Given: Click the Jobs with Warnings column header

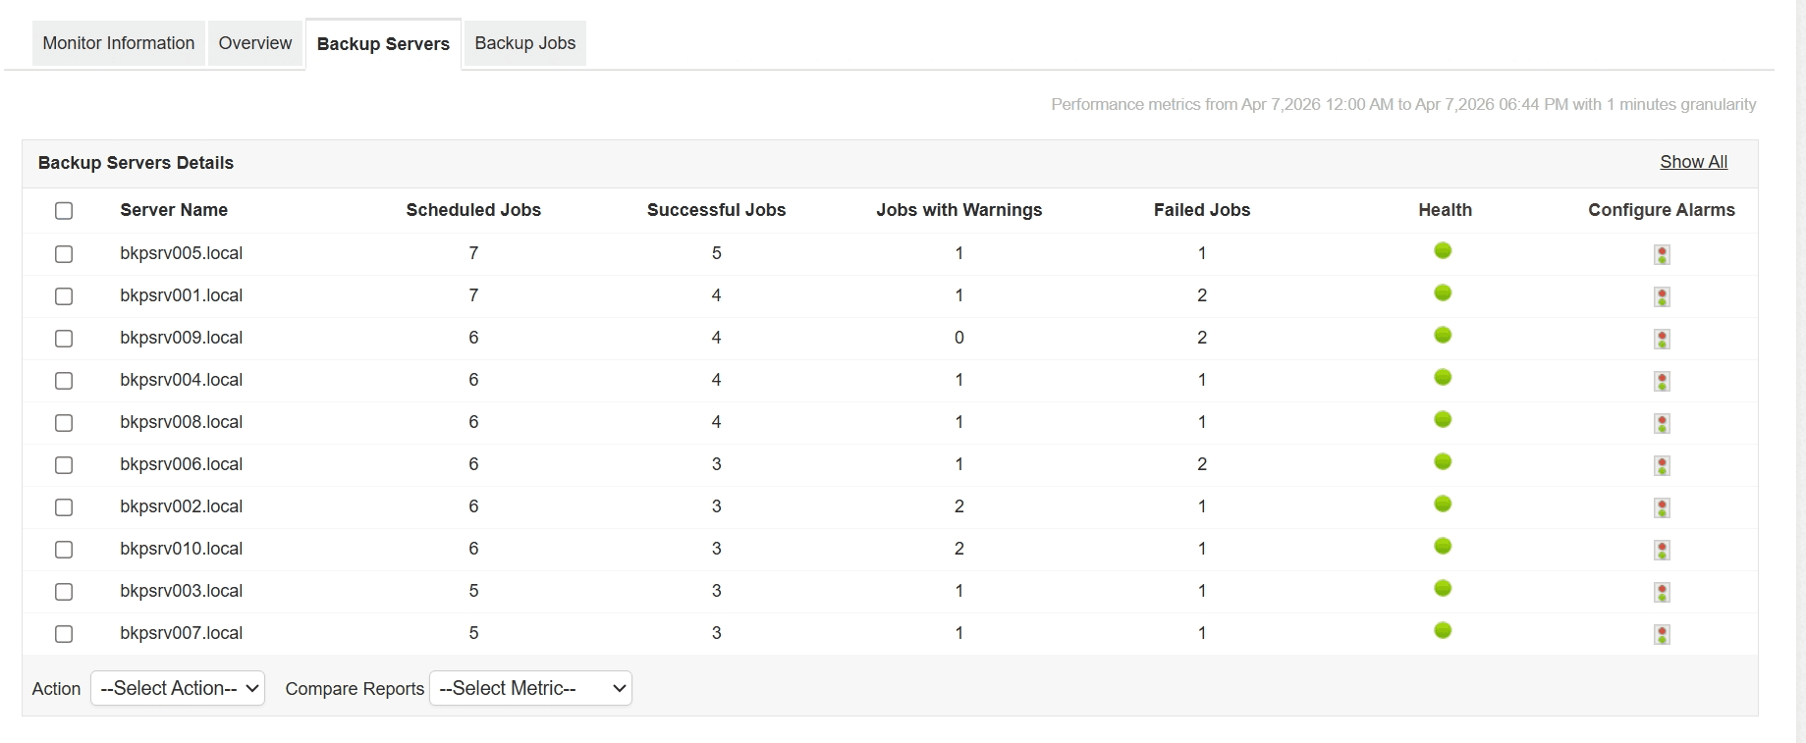Looking at the screenshot, I should point(959,210).
